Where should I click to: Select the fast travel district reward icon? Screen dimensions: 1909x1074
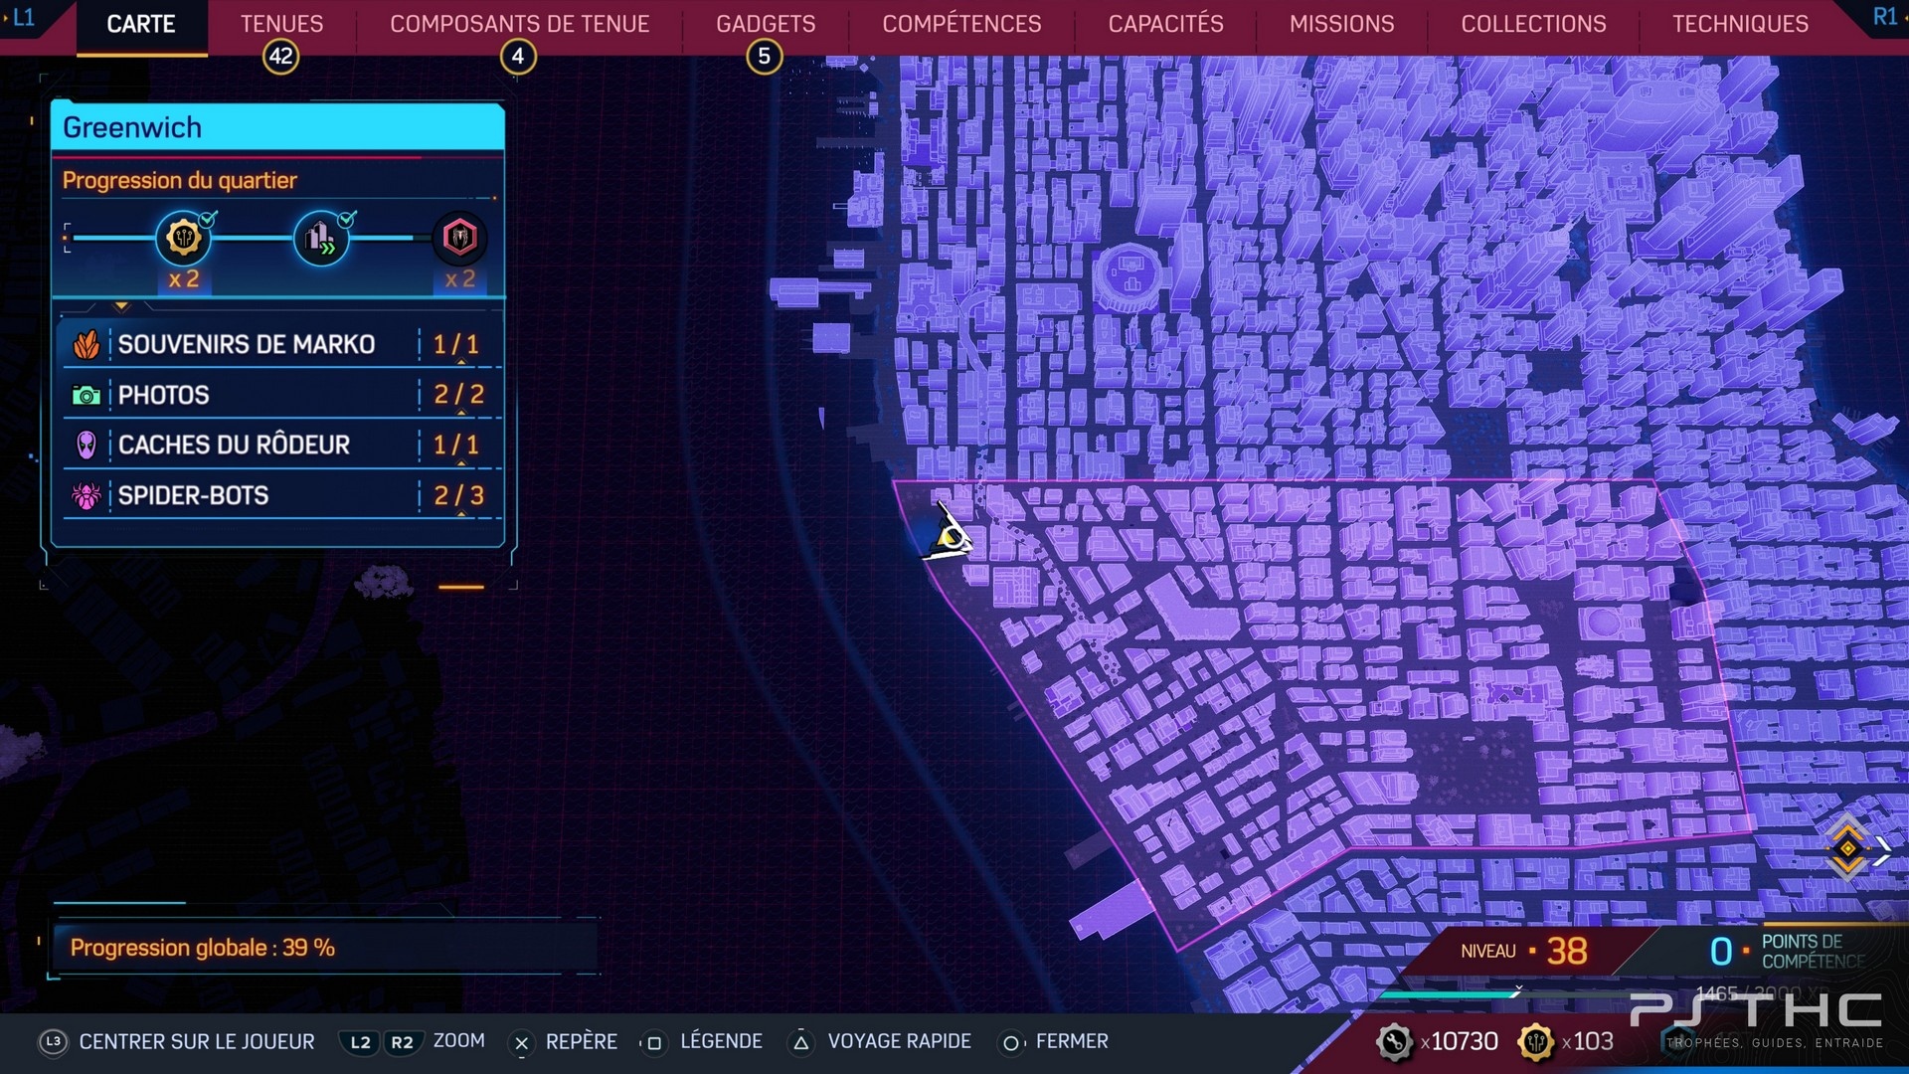pos(321,238)
